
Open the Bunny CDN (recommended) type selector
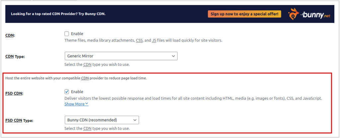pyautogui.click(x=101, y=120)
